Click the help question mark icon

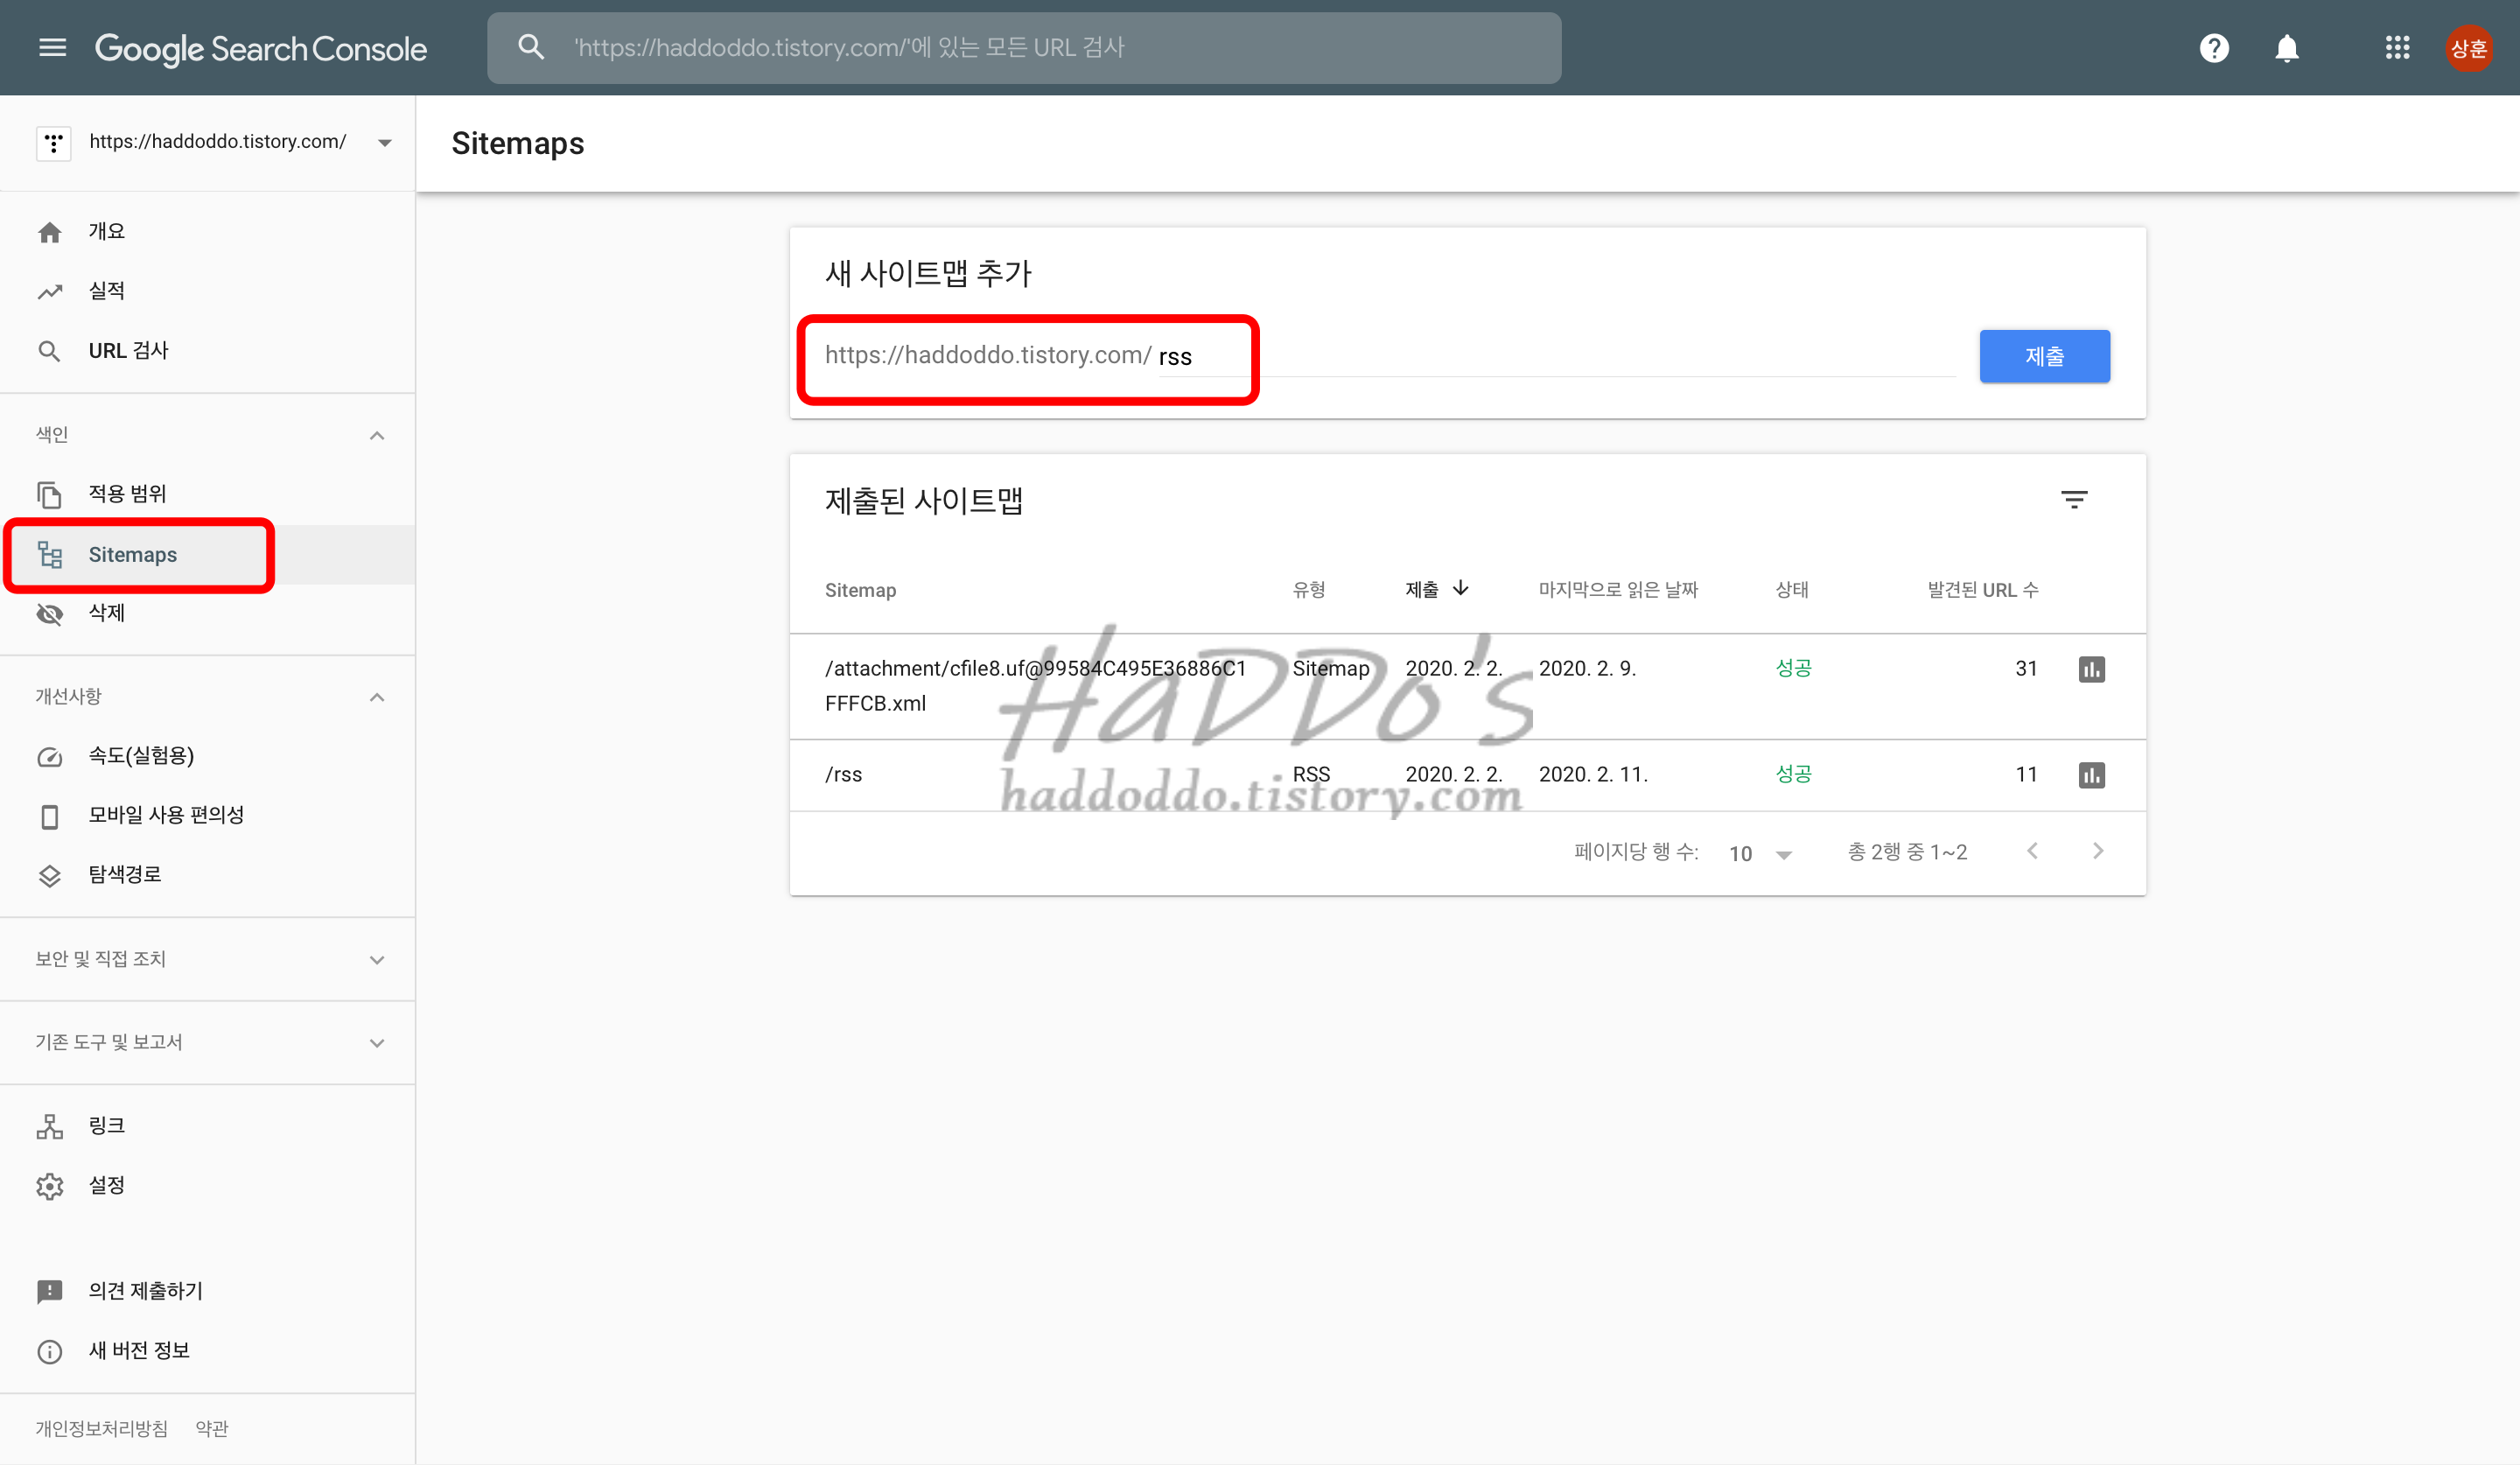(x=2214, y=47)
